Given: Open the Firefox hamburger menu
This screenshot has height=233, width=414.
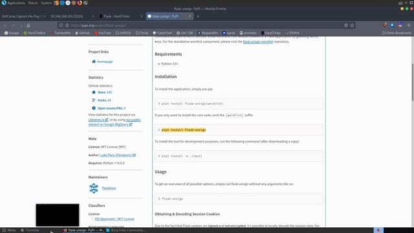Looking at the screenshot, I should tap(408, 25).
